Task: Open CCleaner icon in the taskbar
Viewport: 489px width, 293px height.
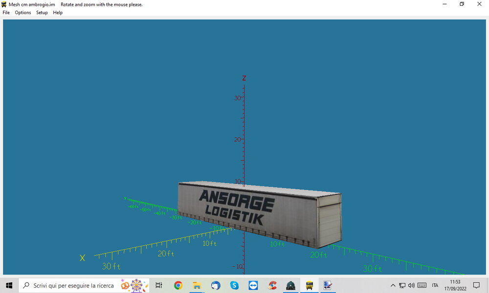Action: 272,285
